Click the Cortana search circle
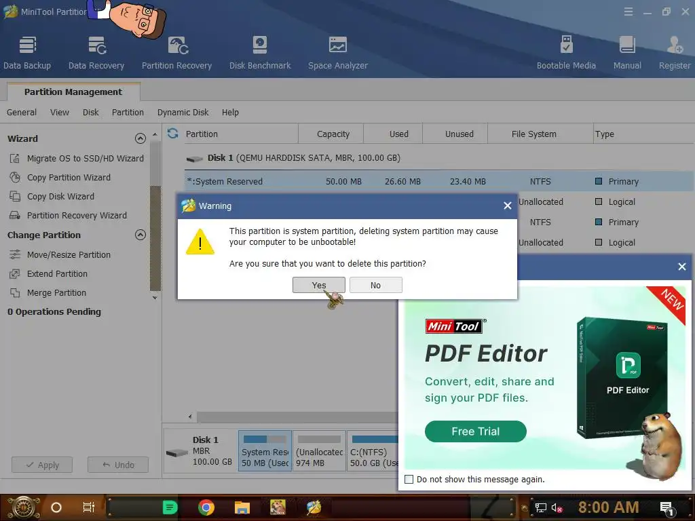695x521 pixels. tap(56, 507)
